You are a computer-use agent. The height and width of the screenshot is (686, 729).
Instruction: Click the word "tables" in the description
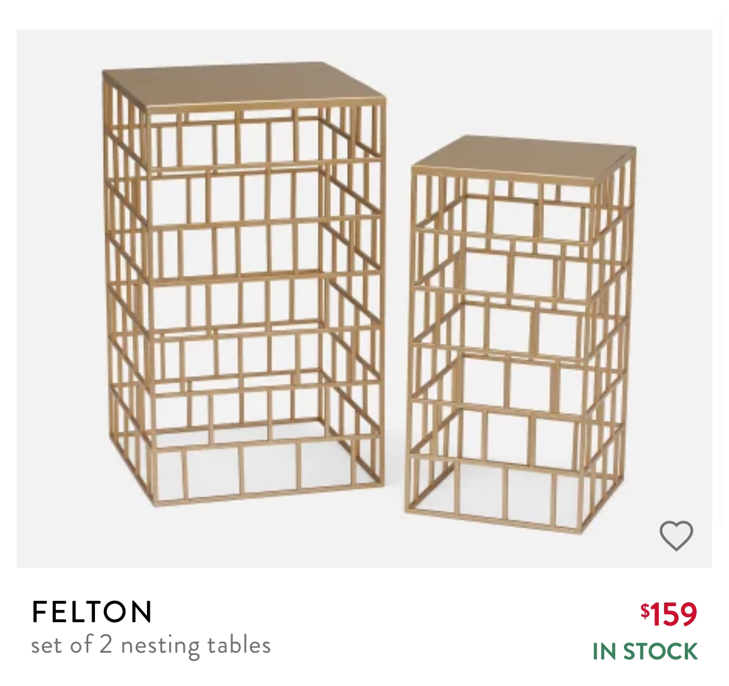[239, 644]
